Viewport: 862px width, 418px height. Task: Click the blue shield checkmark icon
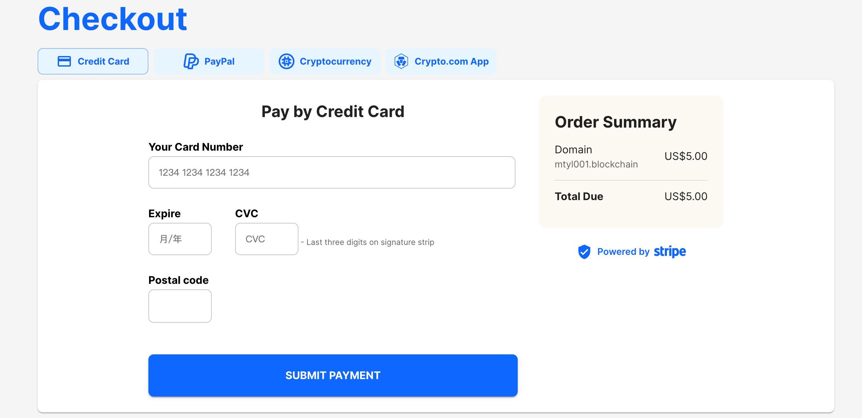[x=584, y=252]
